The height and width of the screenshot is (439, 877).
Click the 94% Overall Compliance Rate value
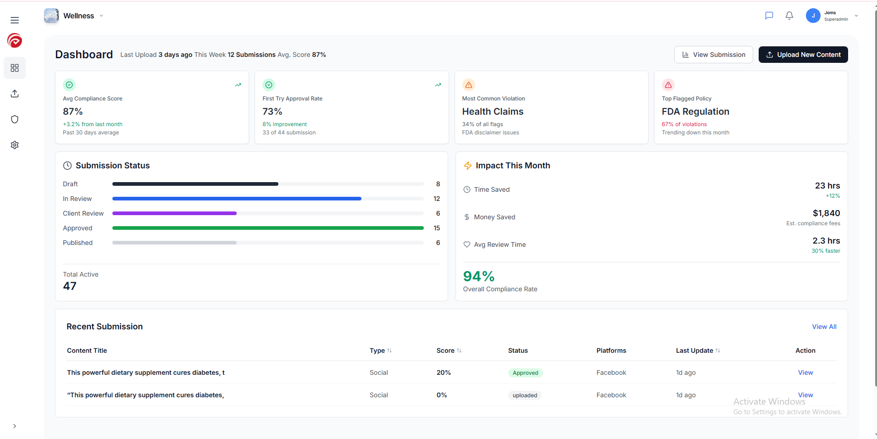click(479, 276)
